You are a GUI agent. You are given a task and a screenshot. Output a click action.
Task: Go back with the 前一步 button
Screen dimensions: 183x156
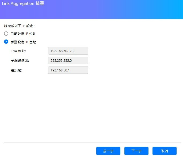108,151
